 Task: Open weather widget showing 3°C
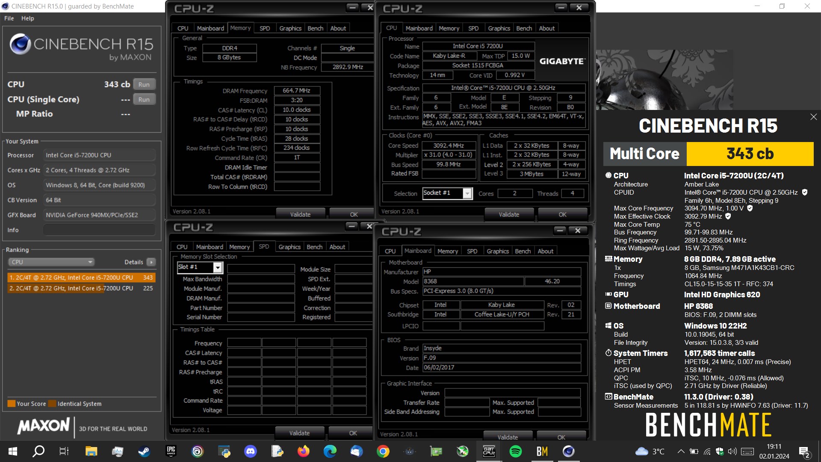[x=650, y=451]
